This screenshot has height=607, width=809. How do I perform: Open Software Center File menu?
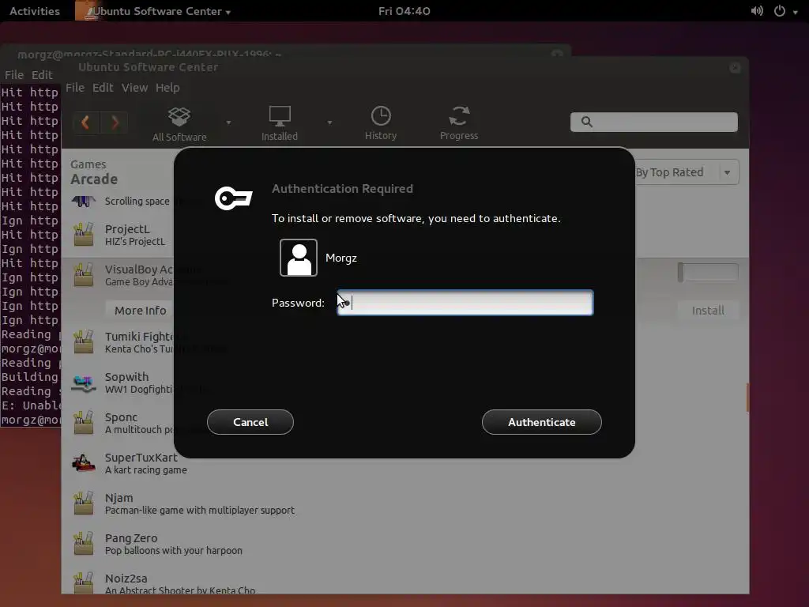tap(75, 88)
